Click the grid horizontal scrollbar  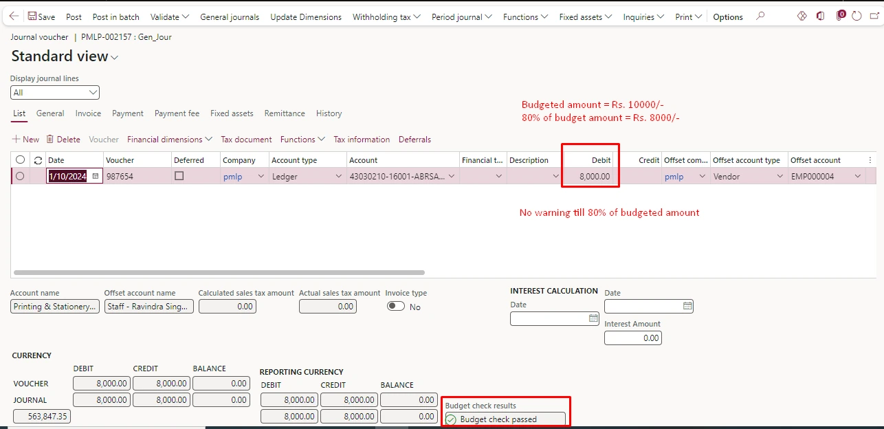[219, 273]
